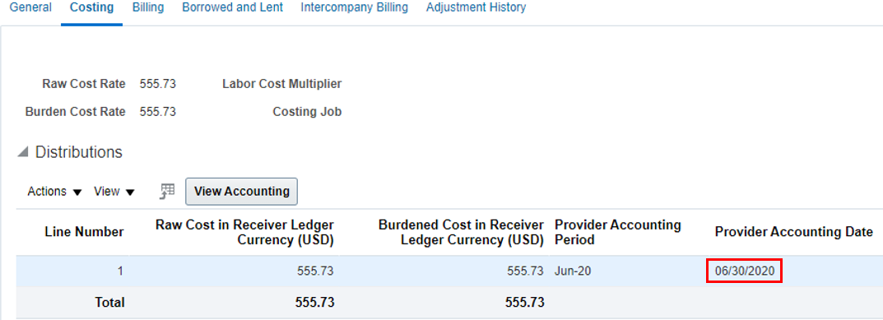Image resolution: width=883 pixels, height=320 pixels.
Task: Go to the Borrowed and Lent tab
Action: coord(233,7)
